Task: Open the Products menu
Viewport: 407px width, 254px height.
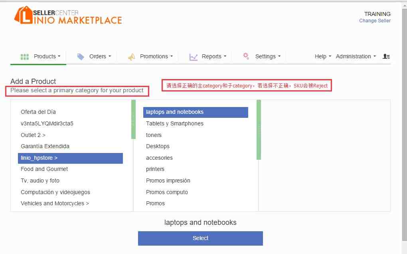Action: [47, 57]
